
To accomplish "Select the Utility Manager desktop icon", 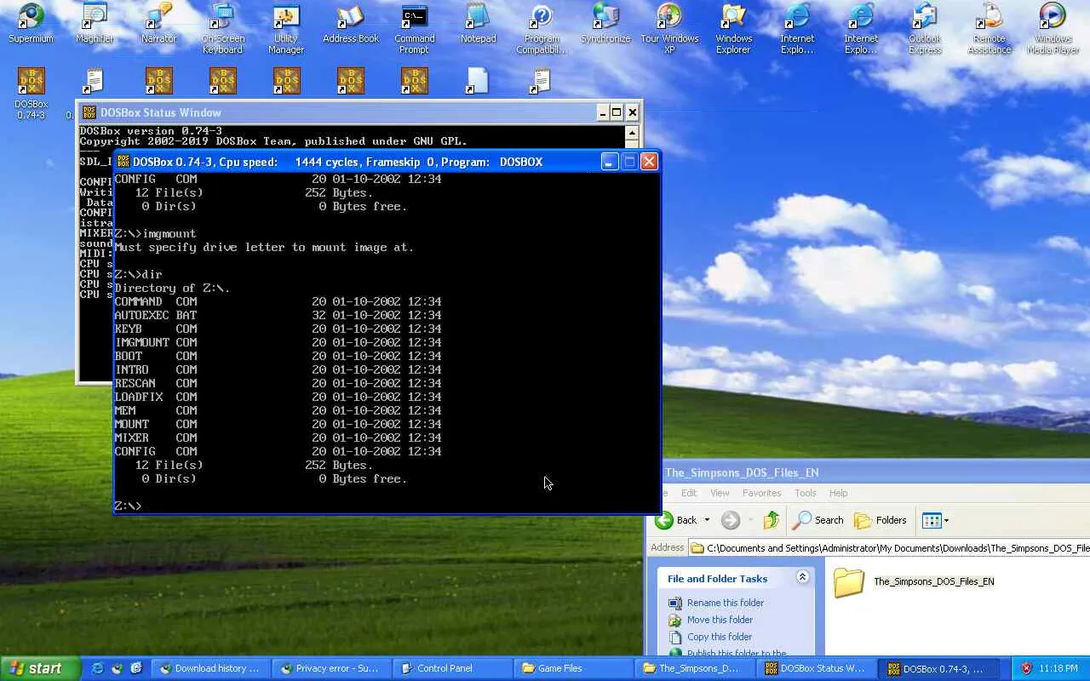I will [x=286, y=28].
